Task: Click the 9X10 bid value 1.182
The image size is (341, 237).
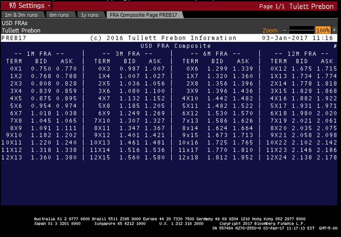Action: point(41,135)
